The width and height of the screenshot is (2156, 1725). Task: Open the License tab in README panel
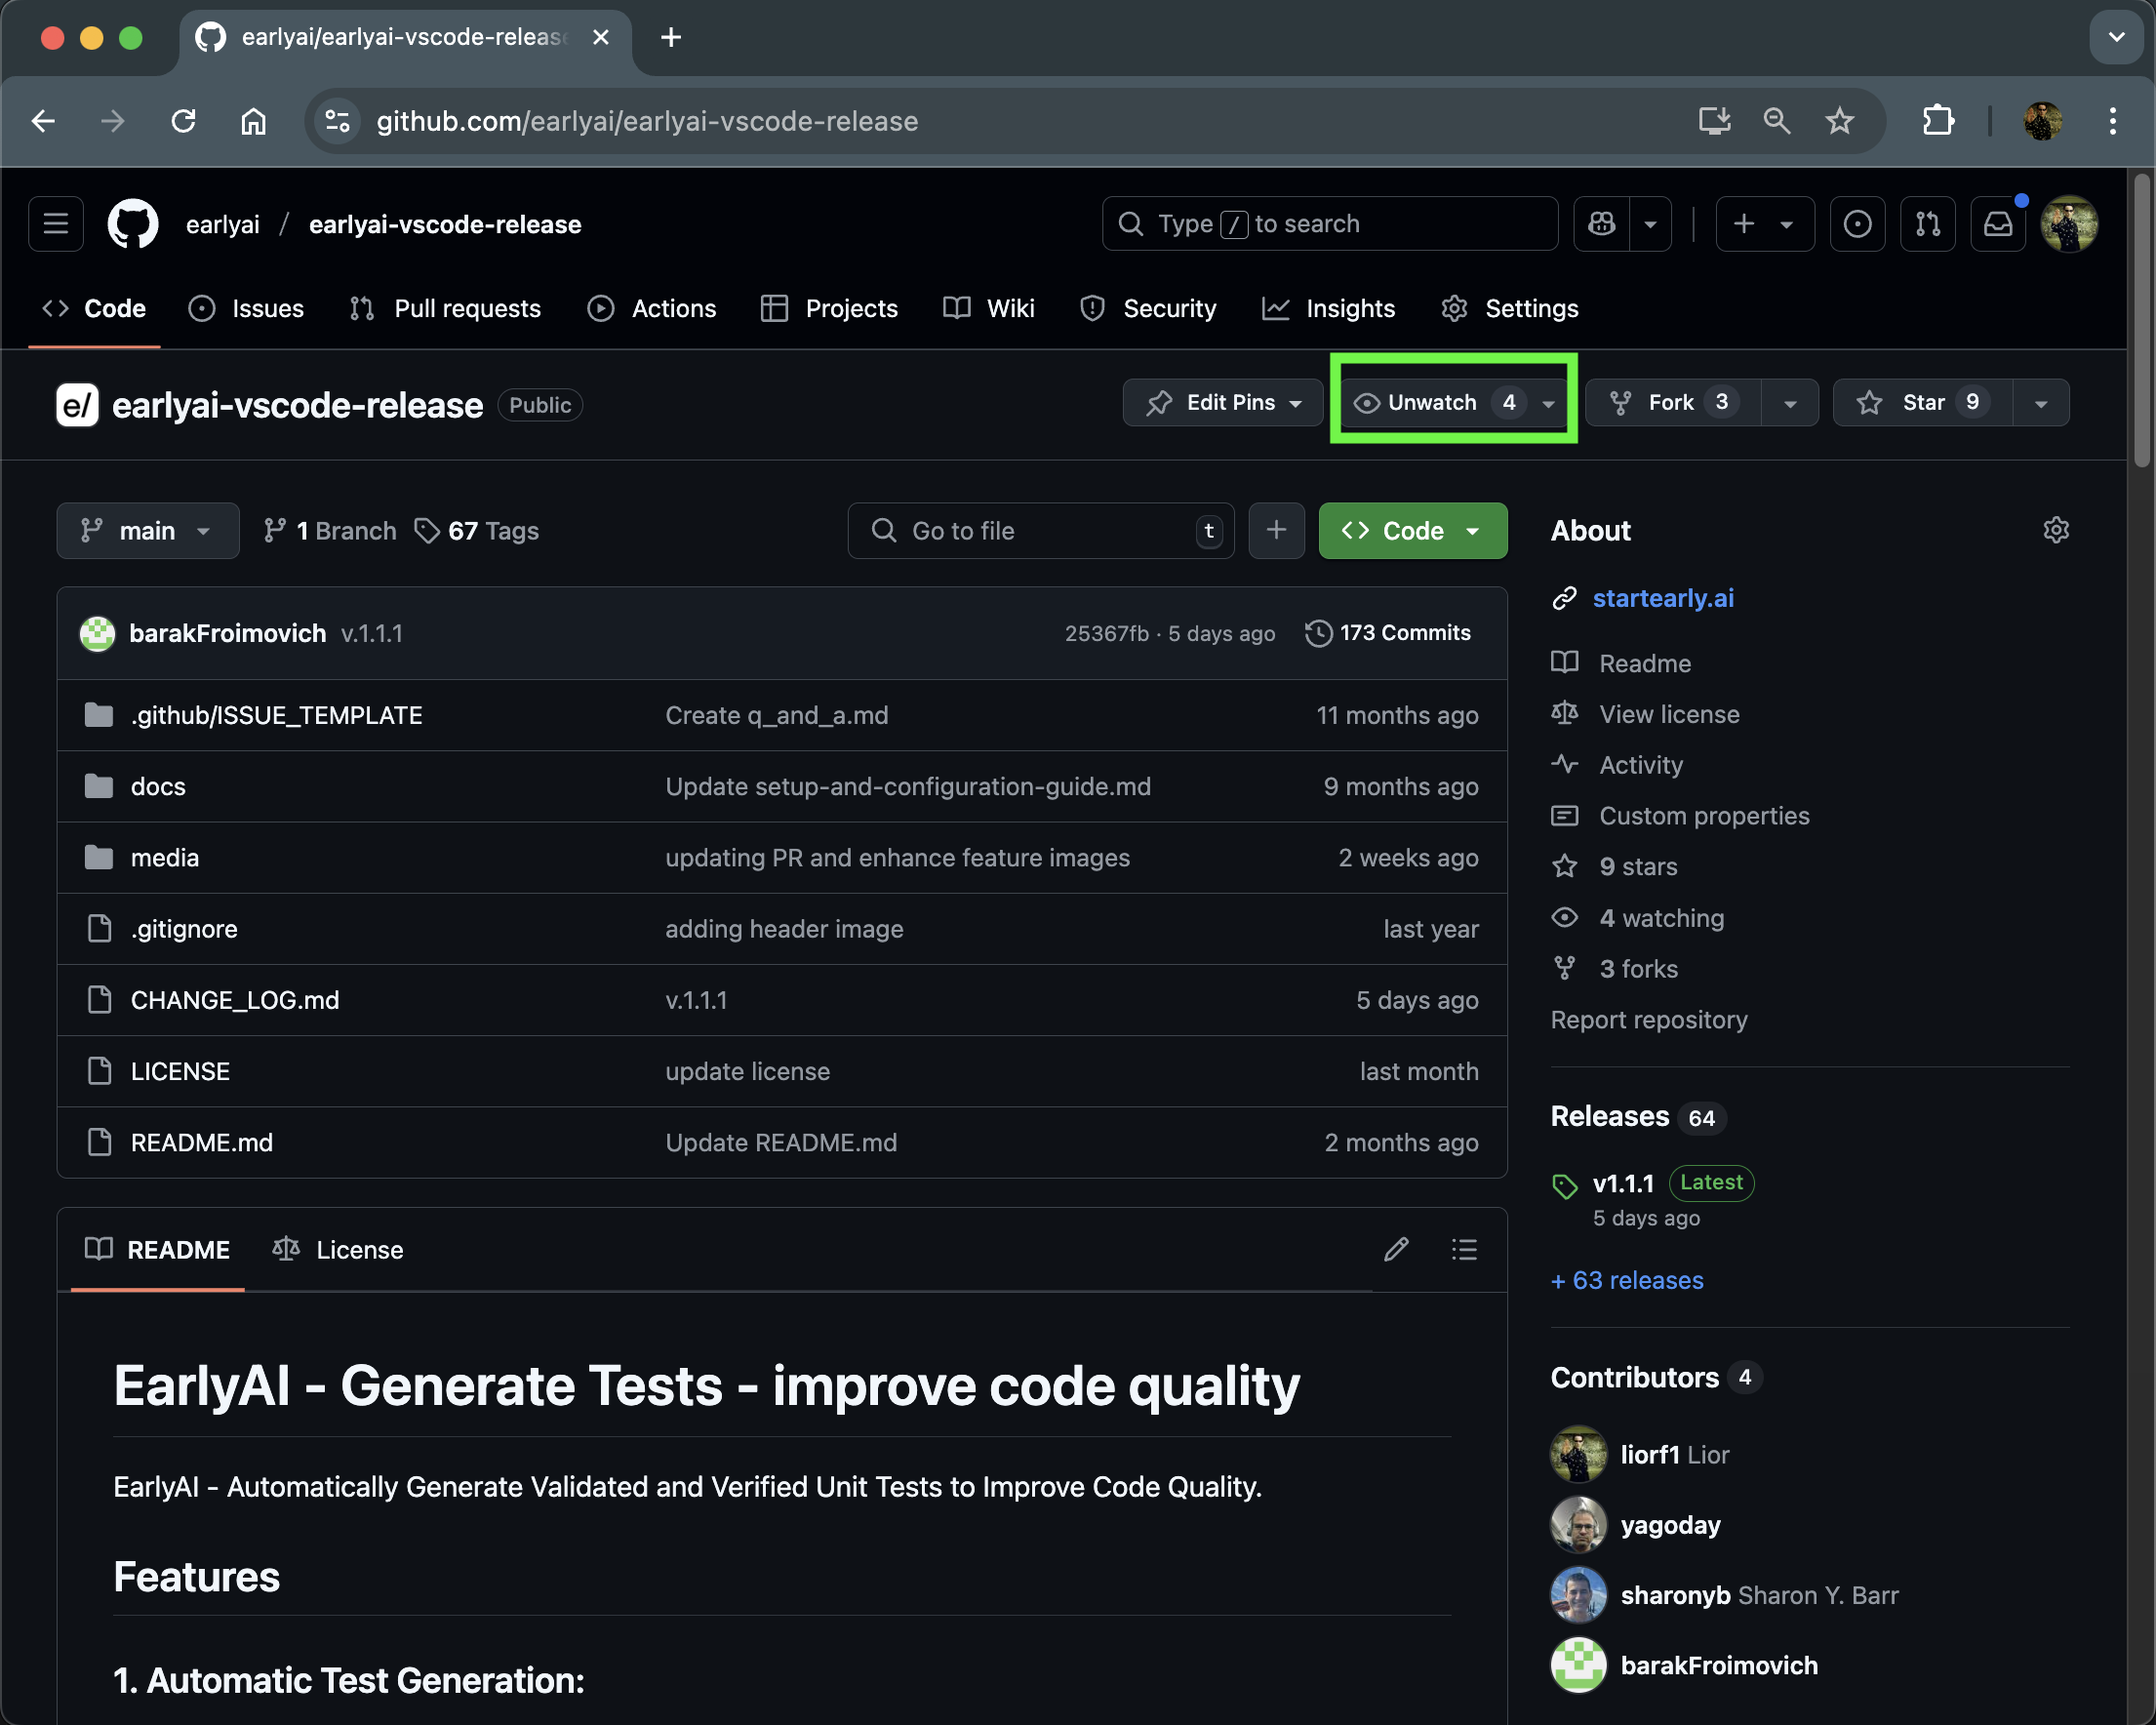(x=339, y=1250)
